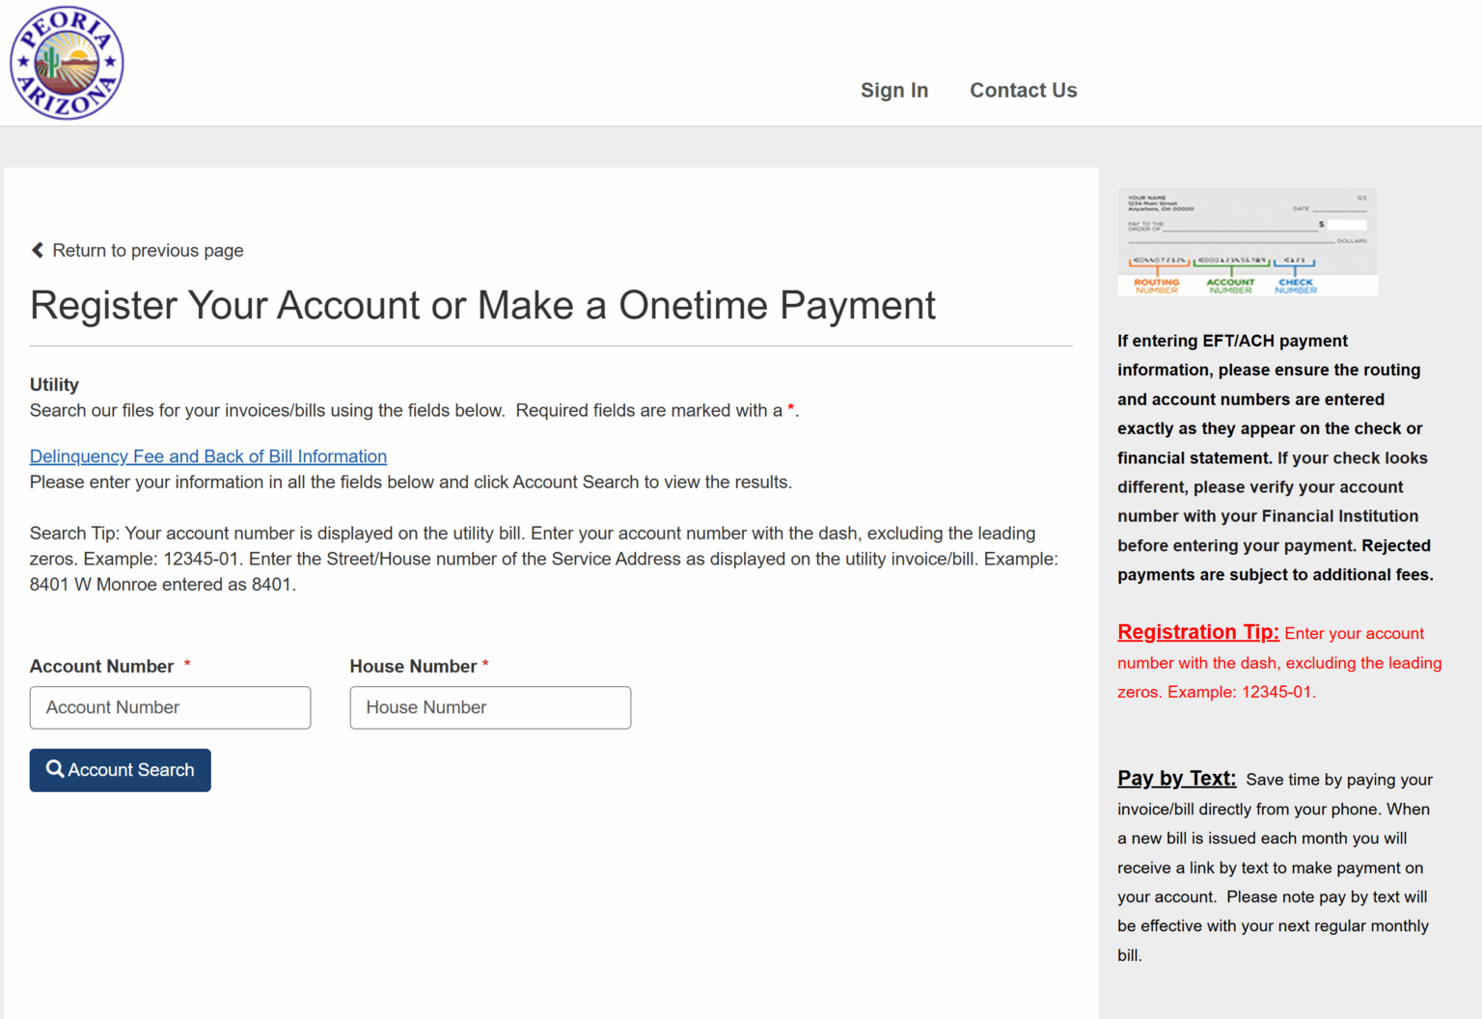The image size is (1482, 1019).
Task: Click the Account Search button
Action: tap(121, 770)
